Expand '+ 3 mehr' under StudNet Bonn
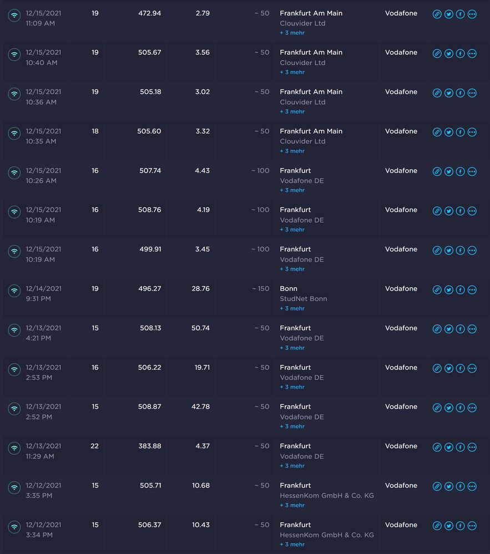This screenshot has height=554, width=490. coord(292,308)
